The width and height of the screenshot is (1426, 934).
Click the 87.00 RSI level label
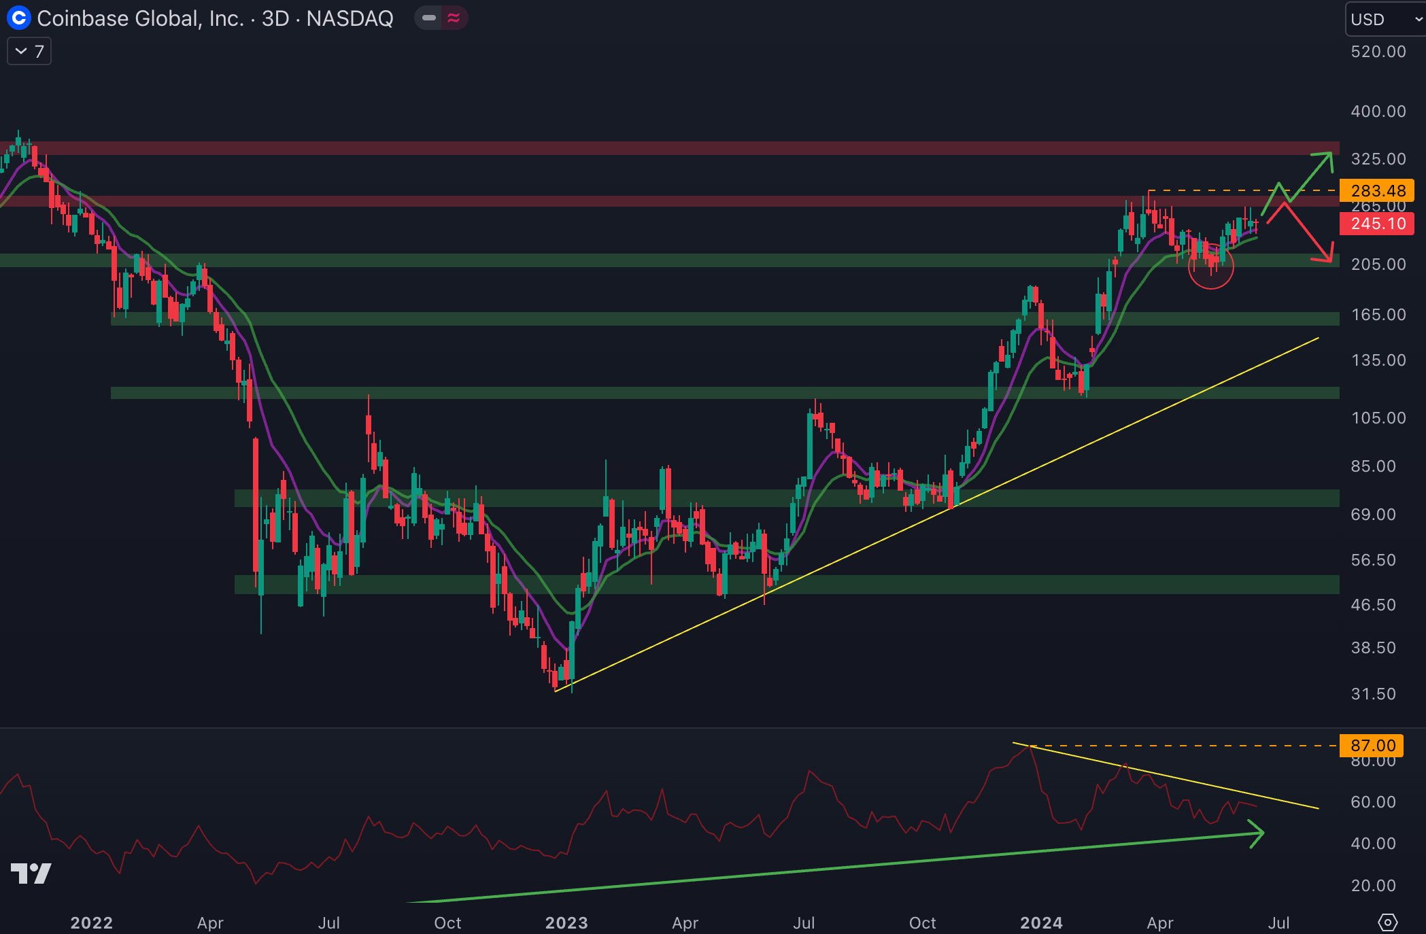(x=1371, y=746)
